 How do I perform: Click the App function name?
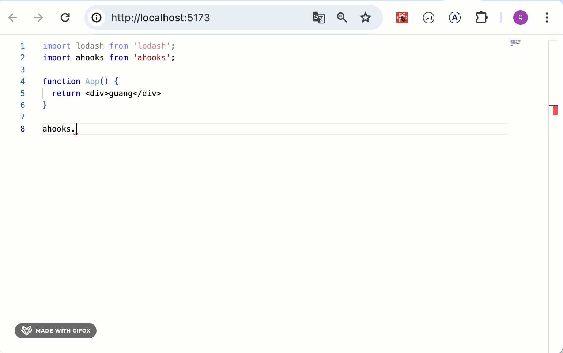[92, 81]
